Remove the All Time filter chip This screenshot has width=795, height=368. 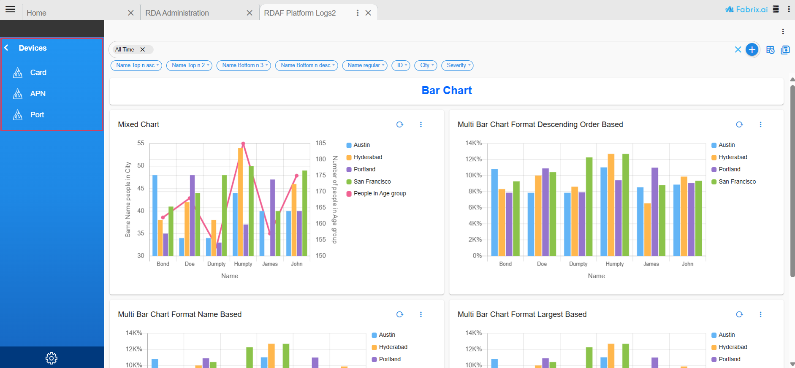[x=143, y=50]
